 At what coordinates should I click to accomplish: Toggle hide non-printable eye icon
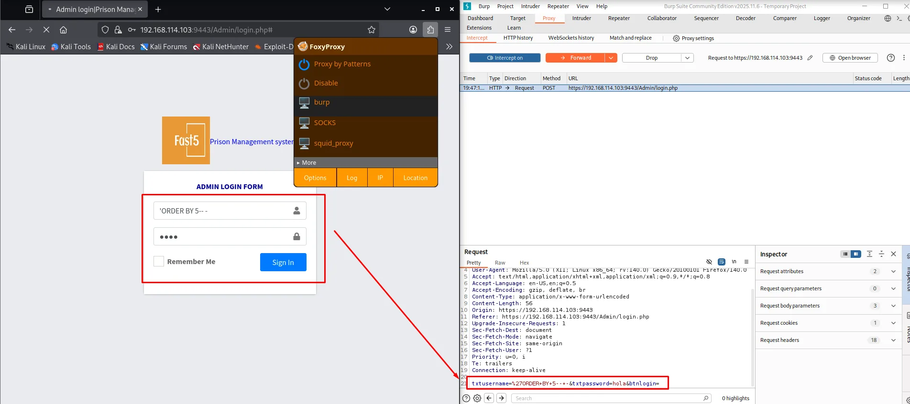click(709, 262)
